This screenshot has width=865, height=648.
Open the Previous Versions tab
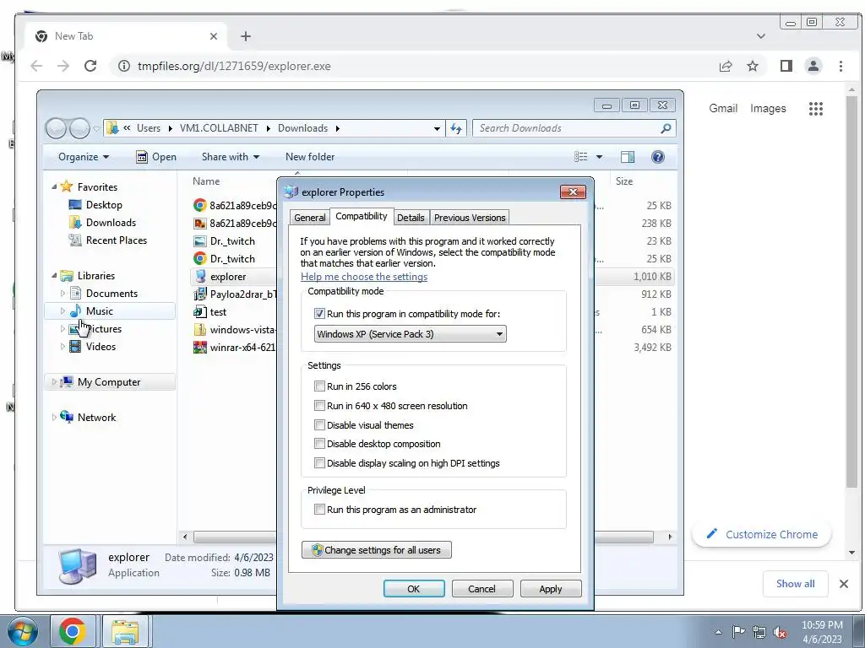pyautogui.click(x=470, y=218)
